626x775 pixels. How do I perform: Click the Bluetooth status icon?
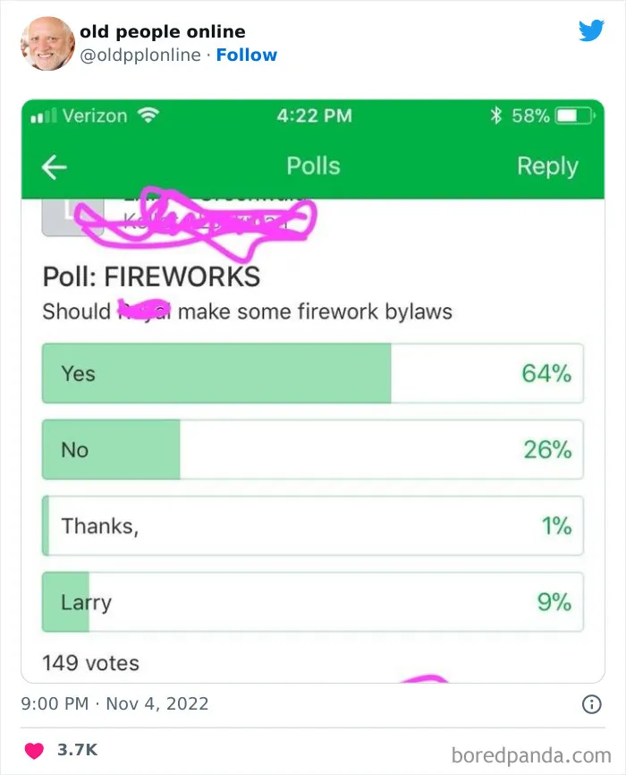[x=495, y=115]
